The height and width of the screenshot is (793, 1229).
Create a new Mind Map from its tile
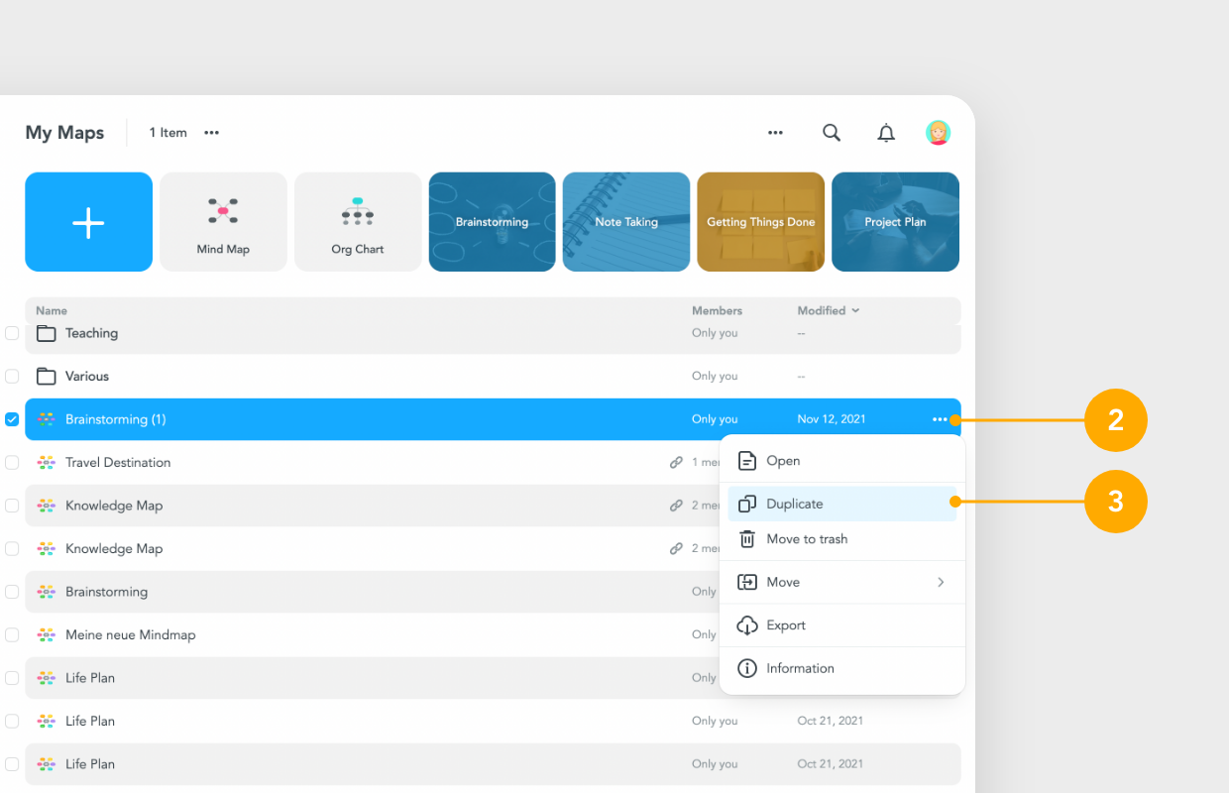(223, 222)
